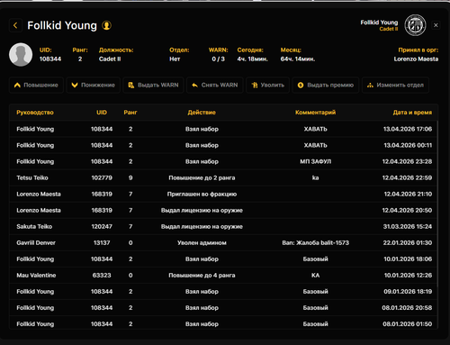Click the Повышение до 4 ранга action
The height and width of the screenshot is (345, 450).
[202, 275]
